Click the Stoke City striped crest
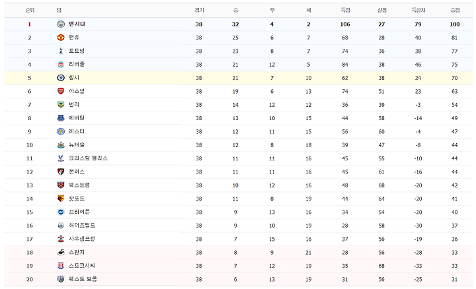This screenshot has height=289, width=476. point(61,266)
